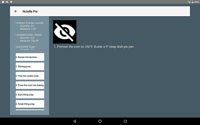
Task: Click the Preheat the oven instruction text
Action: pyautogui.click(x=94, y=47)
